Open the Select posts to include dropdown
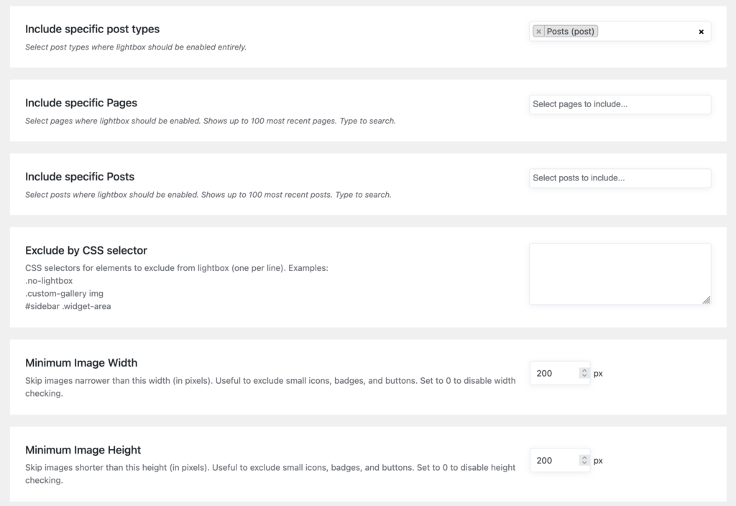 click(620, 178)
